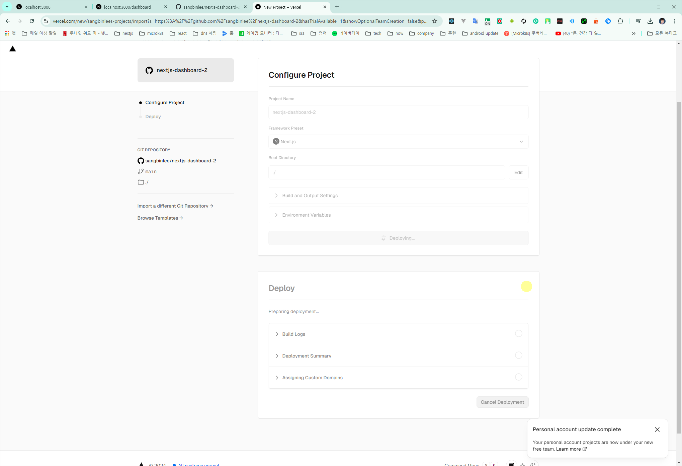Switch to the sangbinlee/nextjs-dashboard GitHub tab
Screen dimensions: 682x466
coord(211,7)
